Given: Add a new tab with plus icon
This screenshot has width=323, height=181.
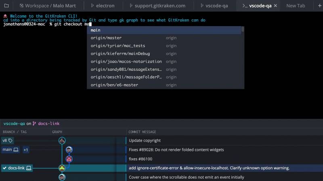Looking at the screenshot, I should (319, 6).
